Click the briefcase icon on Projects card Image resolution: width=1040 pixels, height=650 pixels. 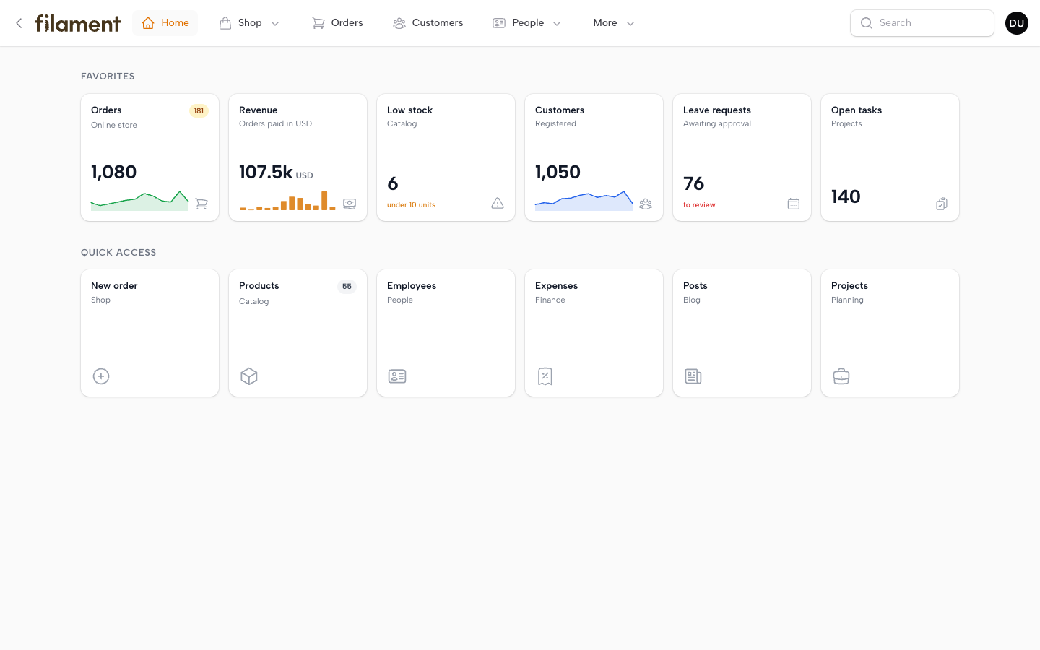coord(841,376)
